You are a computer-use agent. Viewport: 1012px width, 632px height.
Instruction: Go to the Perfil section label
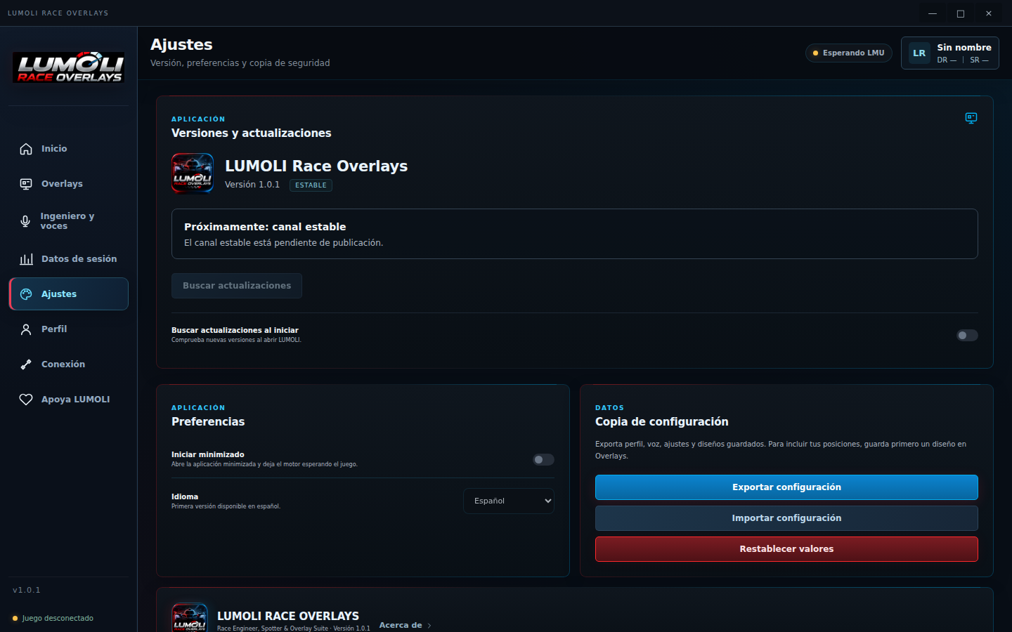pyautogui.click(x=54, y=329)
